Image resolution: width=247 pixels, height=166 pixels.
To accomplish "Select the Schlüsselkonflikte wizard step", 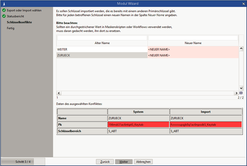I will [x=19, y=22].
